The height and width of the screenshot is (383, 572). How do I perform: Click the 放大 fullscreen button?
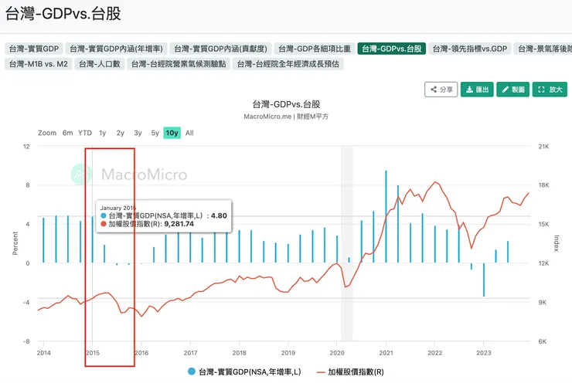pyautogui.click(x=550, y=90)
